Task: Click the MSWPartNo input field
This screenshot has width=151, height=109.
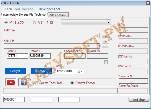Action: click(x=133, y=51)
